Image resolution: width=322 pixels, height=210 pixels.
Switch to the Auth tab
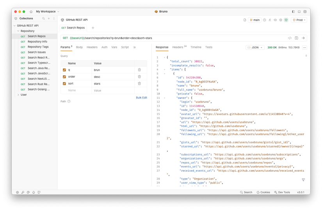point(104,47)
